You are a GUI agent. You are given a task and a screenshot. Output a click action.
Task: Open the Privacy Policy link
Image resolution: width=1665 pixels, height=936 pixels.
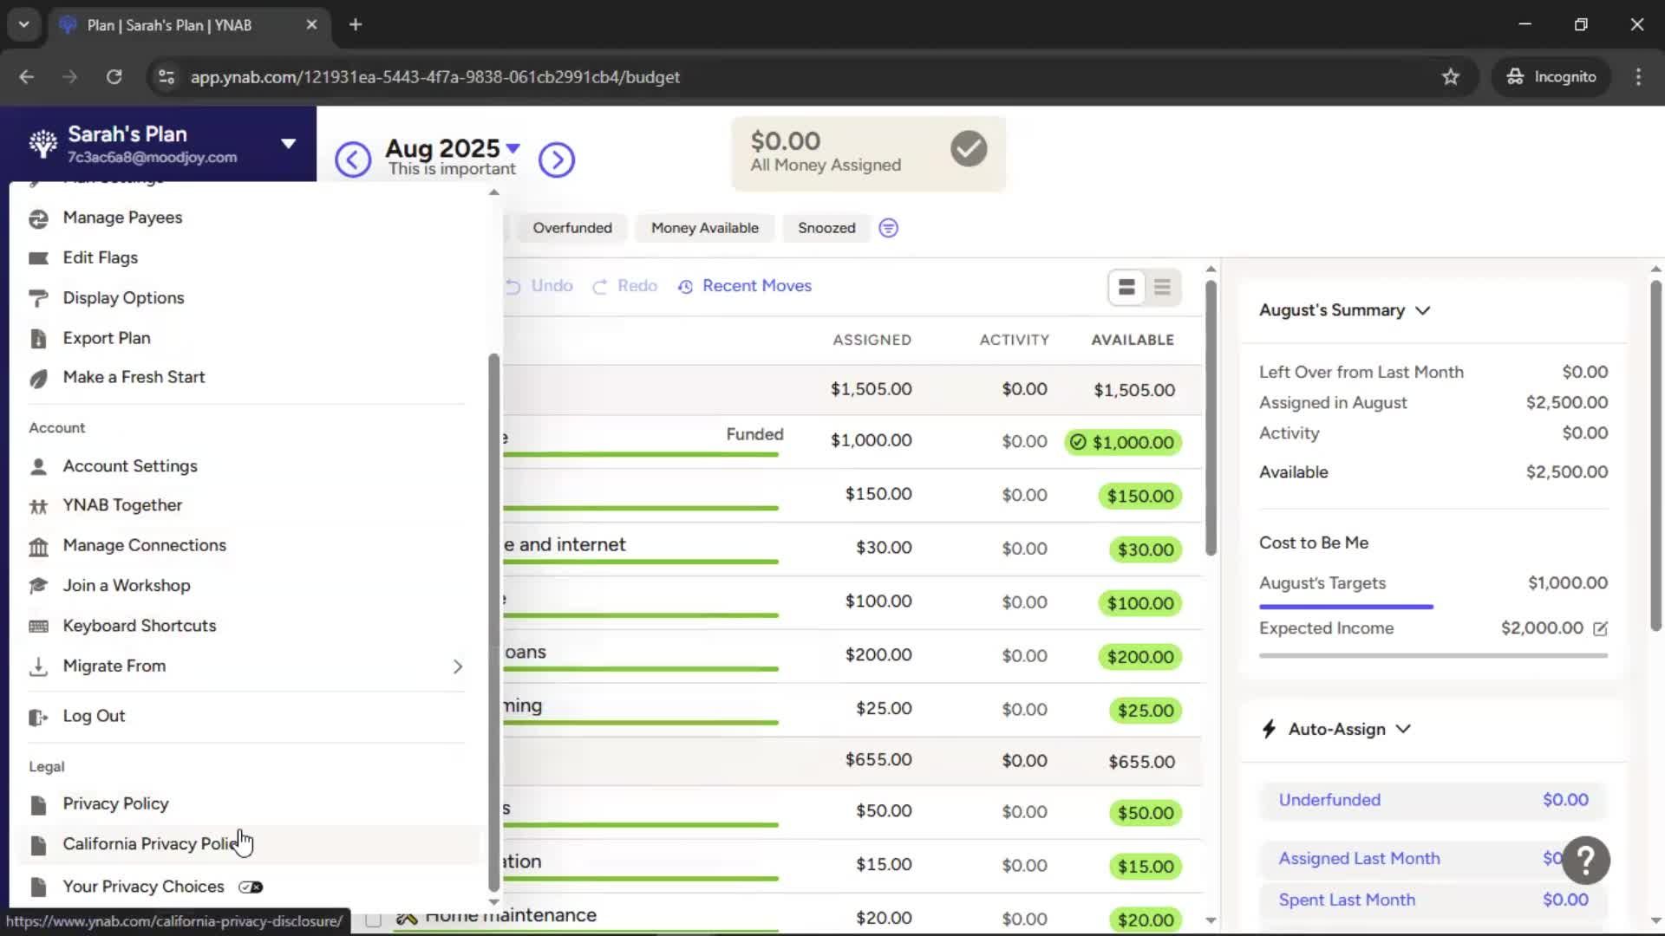click(x=115, y=804)
